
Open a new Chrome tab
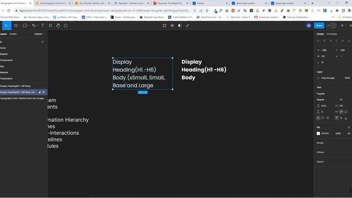pyautogui.click(x=312, y=3)
